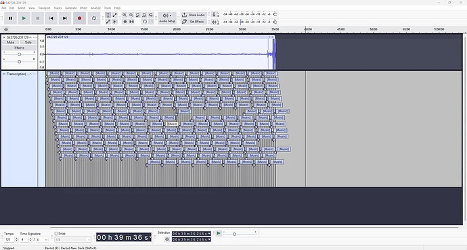Open the File menu

click(x=4, y=8)
